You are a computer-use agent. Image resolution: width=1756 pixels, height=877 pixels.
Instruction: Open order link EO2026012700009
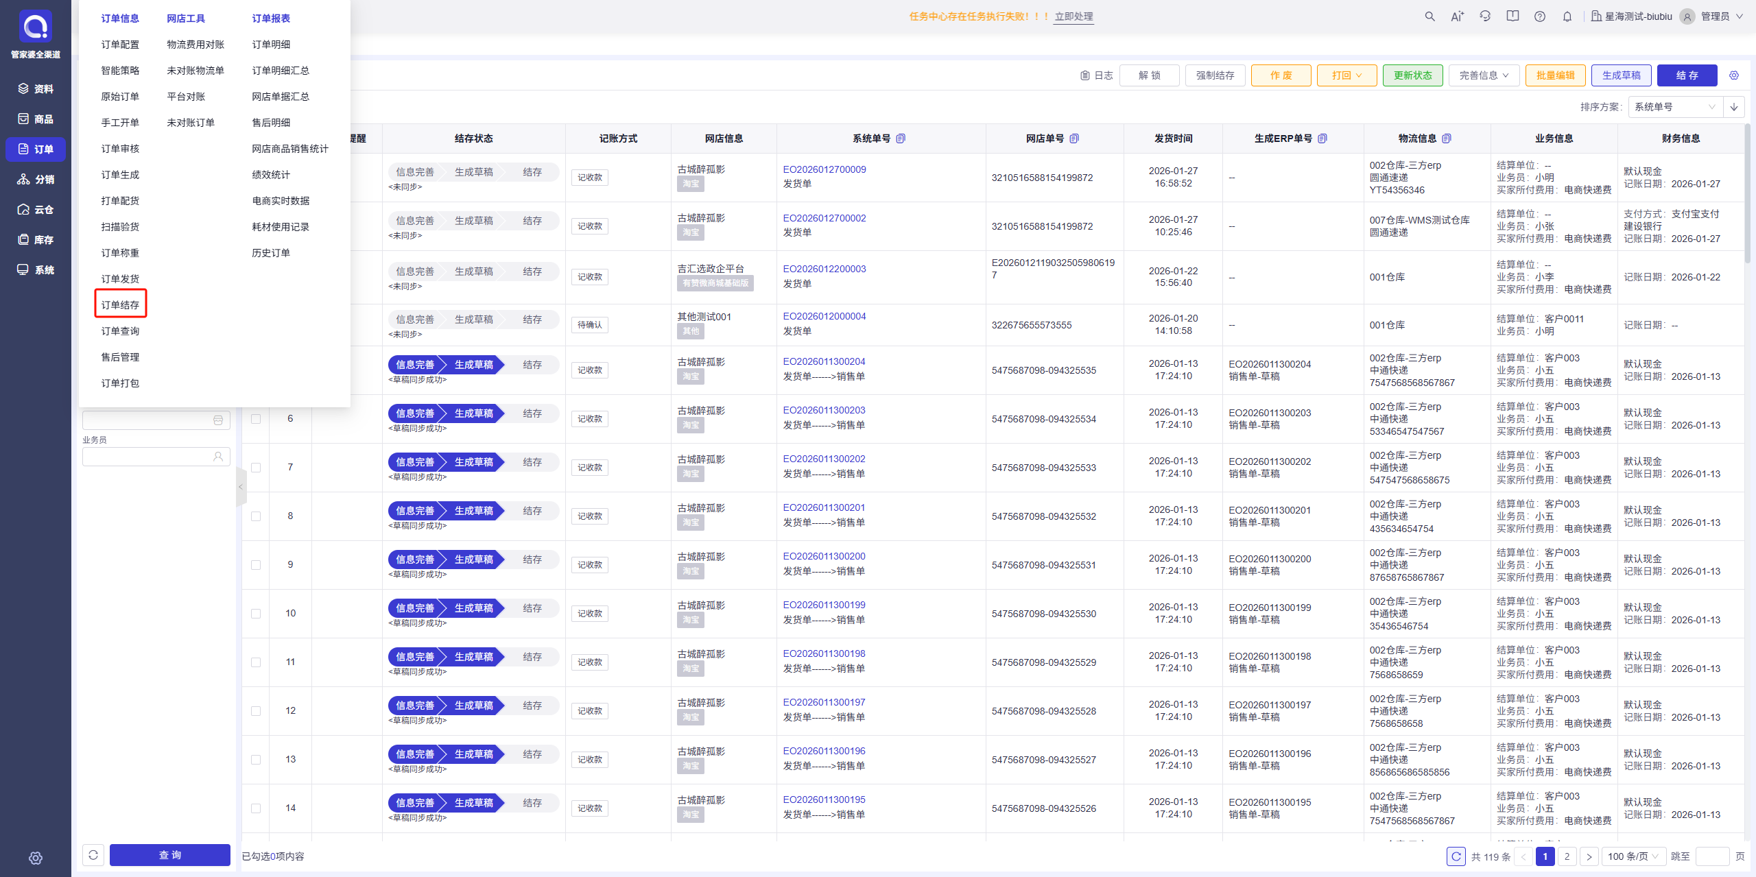click(x=824, y=169)
